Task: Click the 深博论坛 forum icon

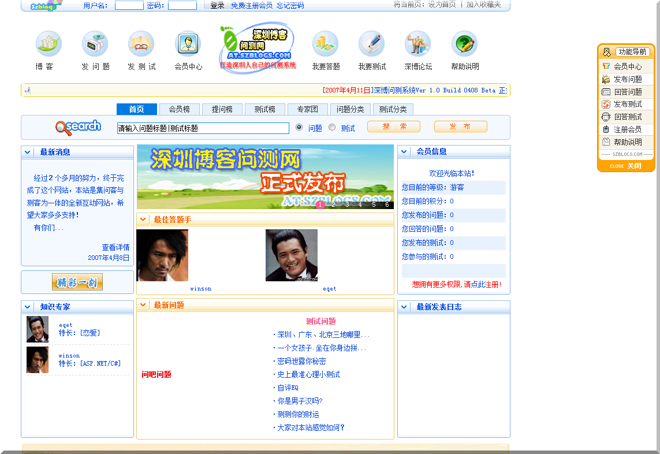Action: 417,44
